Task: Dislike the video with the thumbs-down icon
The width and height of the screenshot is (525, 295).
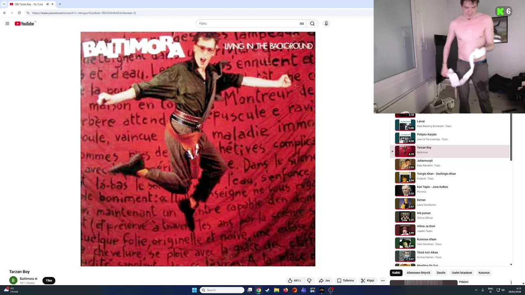Action: (x=309, y=281)
